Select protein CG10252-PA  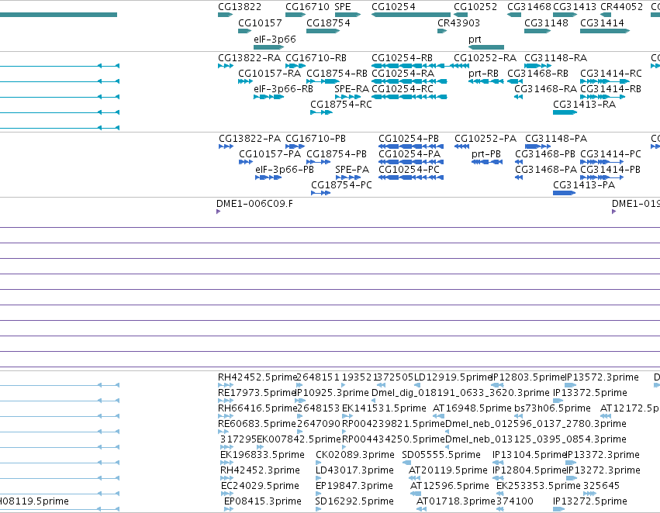(485, 139)
